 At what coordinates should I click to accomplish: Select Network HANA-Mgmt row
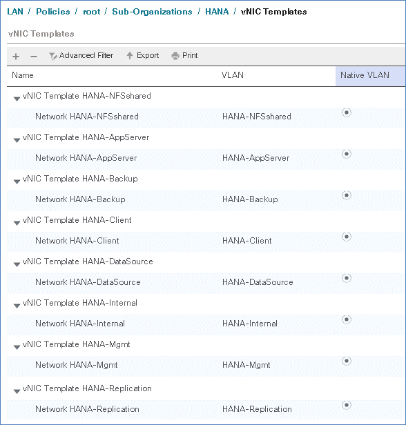[x=206, y=366]
